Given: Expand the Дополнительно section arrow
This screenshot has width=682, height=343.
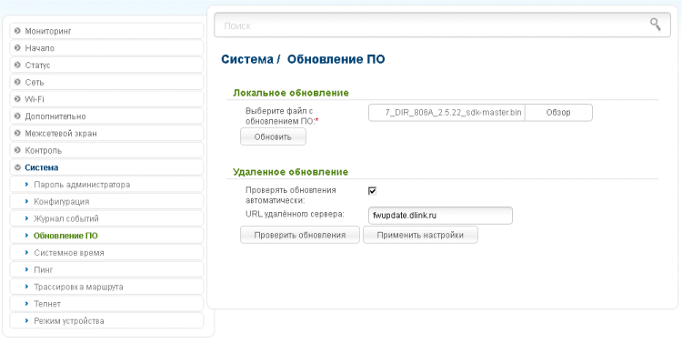Looking at the screenshot, I should [17, 116].
